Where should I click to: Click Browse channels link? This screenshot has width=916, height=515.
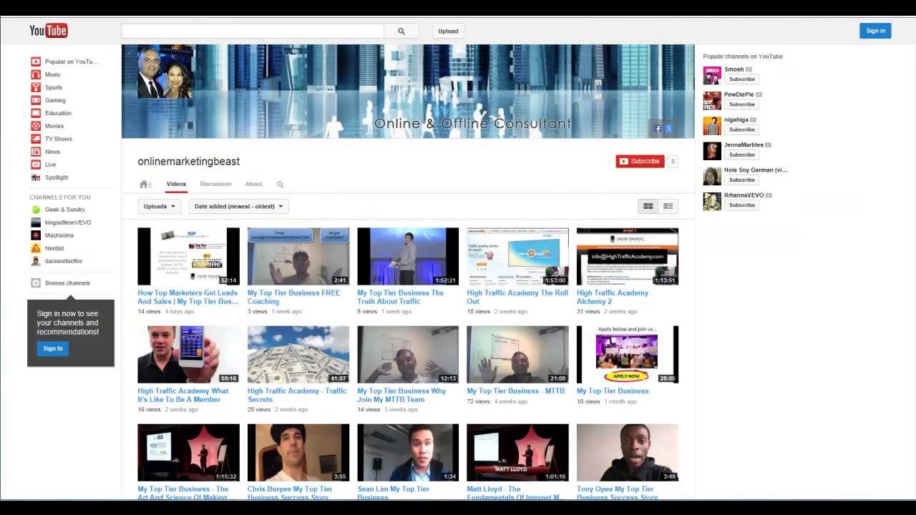(x=67, y=283)
